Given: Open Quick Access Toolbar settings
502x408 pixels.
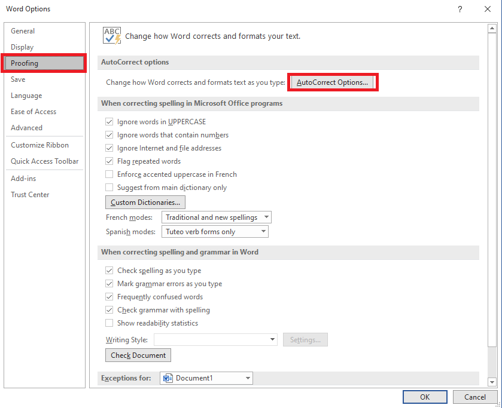Looking at the screenshot, I should click(44, 161).
